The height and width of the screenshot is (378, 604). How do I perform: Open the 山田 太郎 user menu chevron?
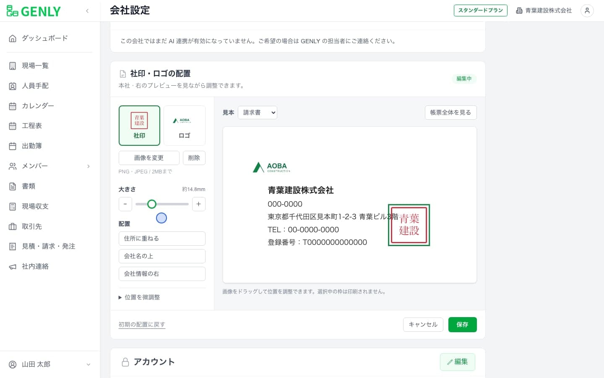coord(88,365)
